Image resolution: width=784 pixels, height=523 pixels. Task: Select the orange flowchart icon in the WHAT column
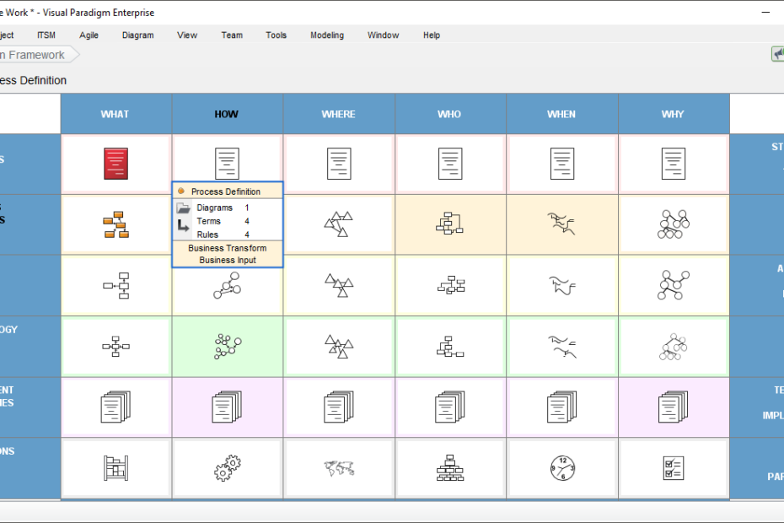pos(115,224)
